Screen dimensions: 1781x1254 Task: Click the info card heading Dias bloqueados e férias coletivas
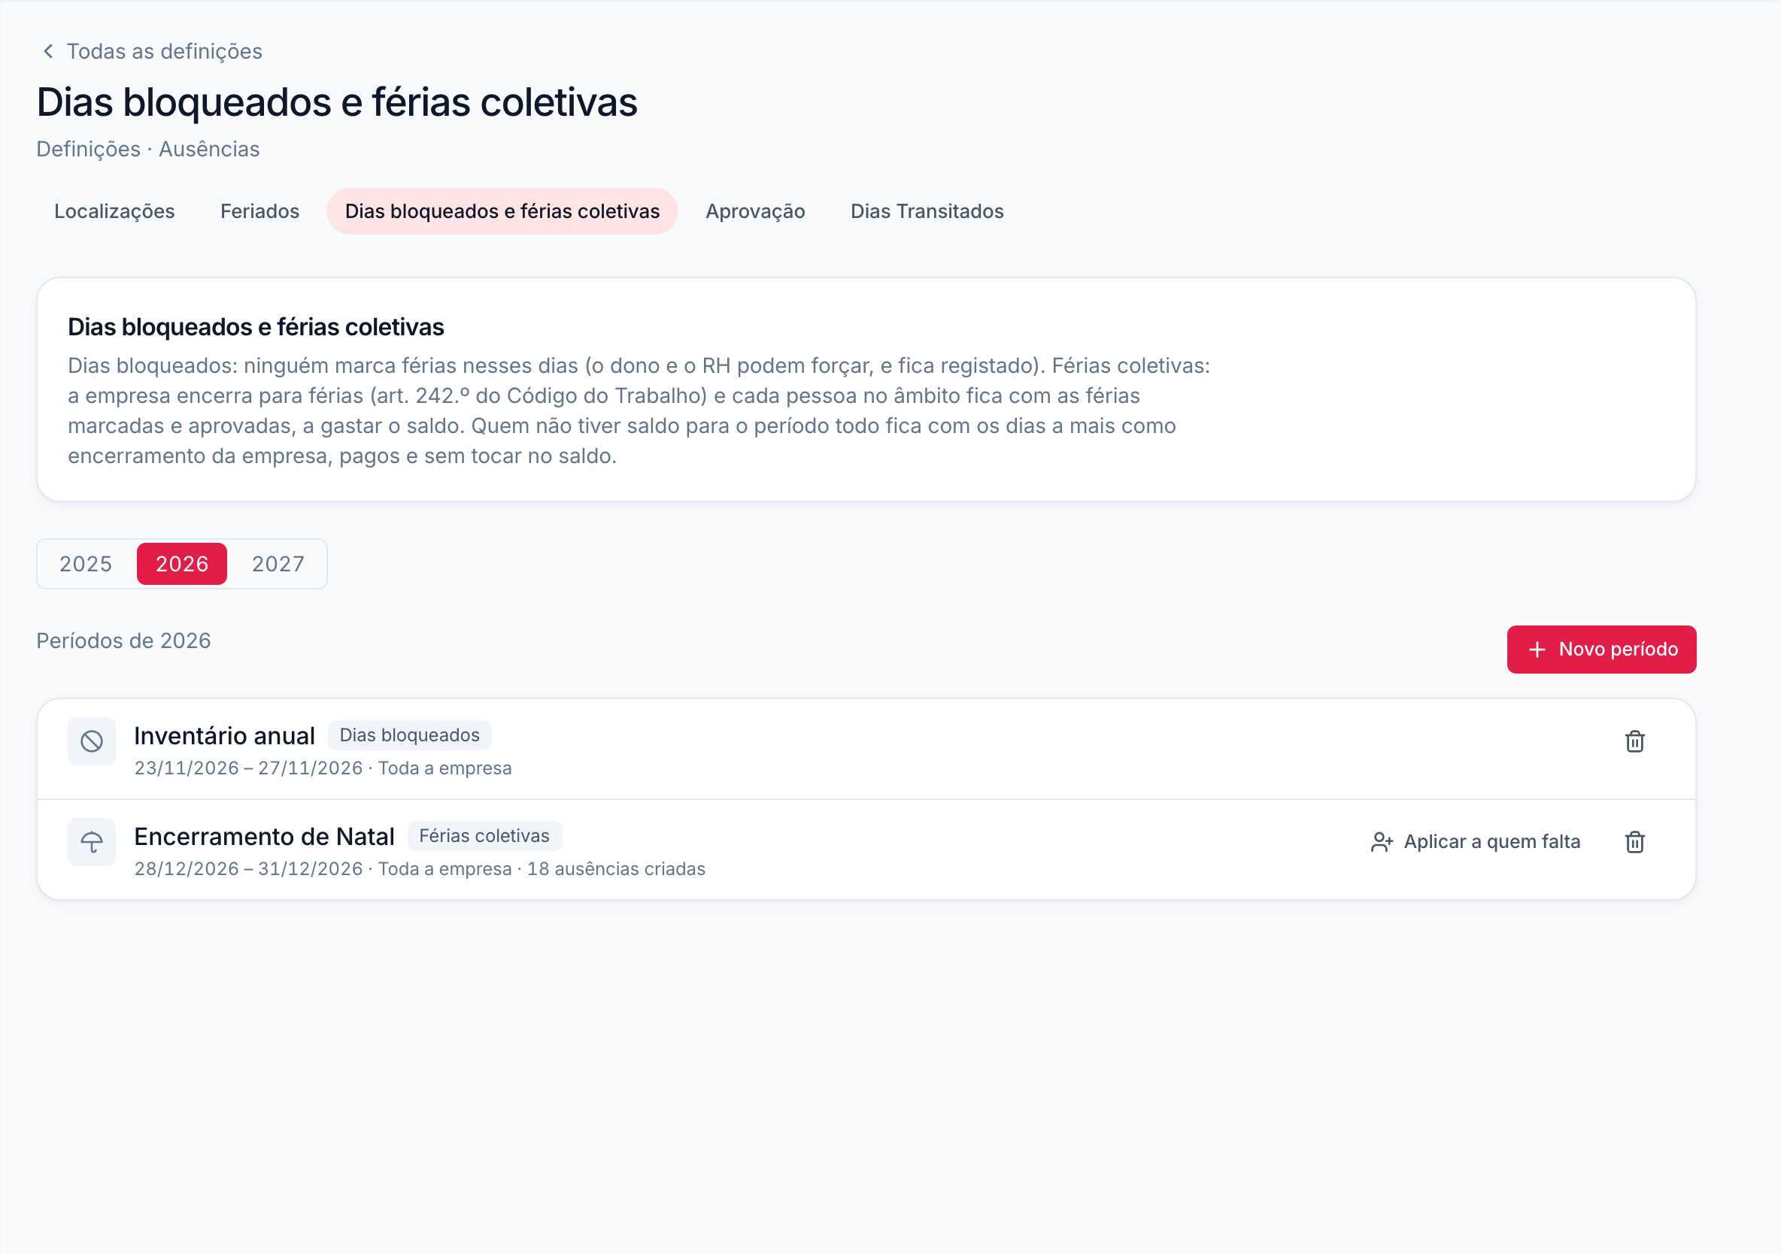coord(256,327)
